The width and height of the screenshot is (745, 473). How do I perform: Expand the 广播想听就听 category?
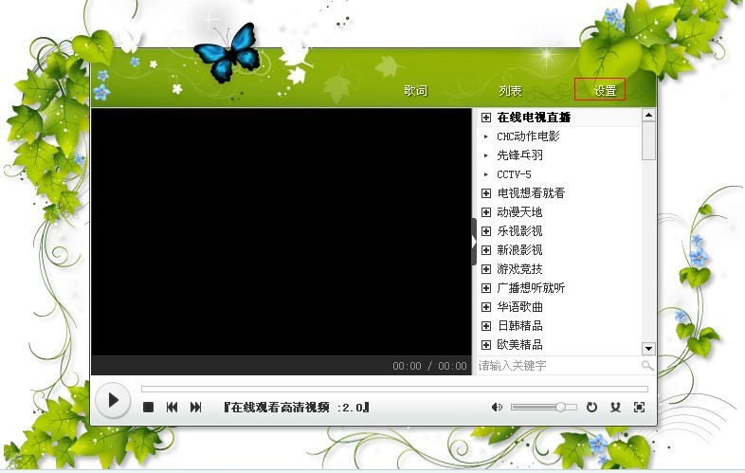(486, 288)
